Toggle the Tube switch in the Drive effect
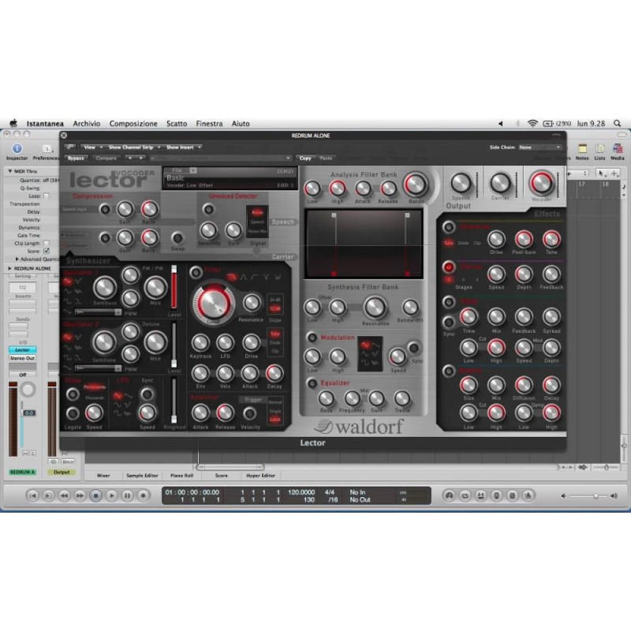The width and height of the screenshot is (631, 631). pyautogui.click(x=449, y=242)
